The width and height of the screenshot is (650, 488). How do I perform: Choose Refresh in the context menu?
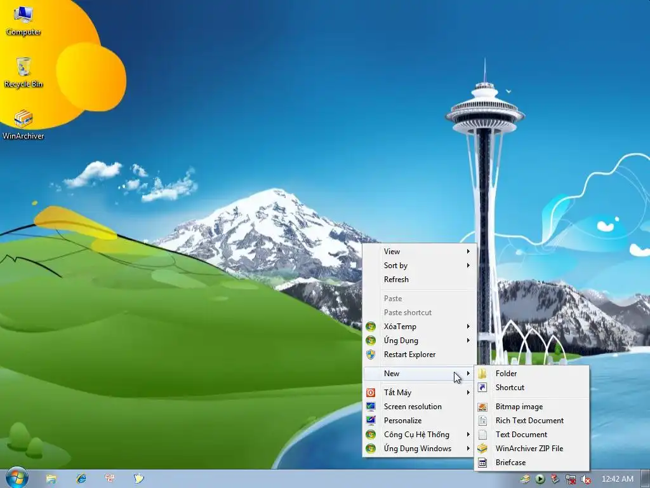click(420, 280)
